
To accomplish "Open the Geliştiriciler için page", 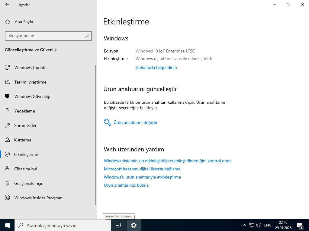I will pos(48,183).
